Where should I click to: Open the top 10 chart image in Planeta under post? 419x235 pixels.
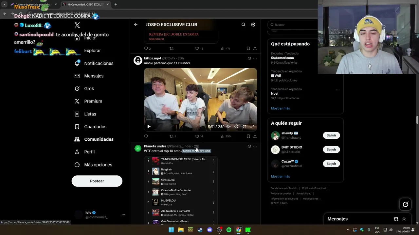[x=181, y=190]
